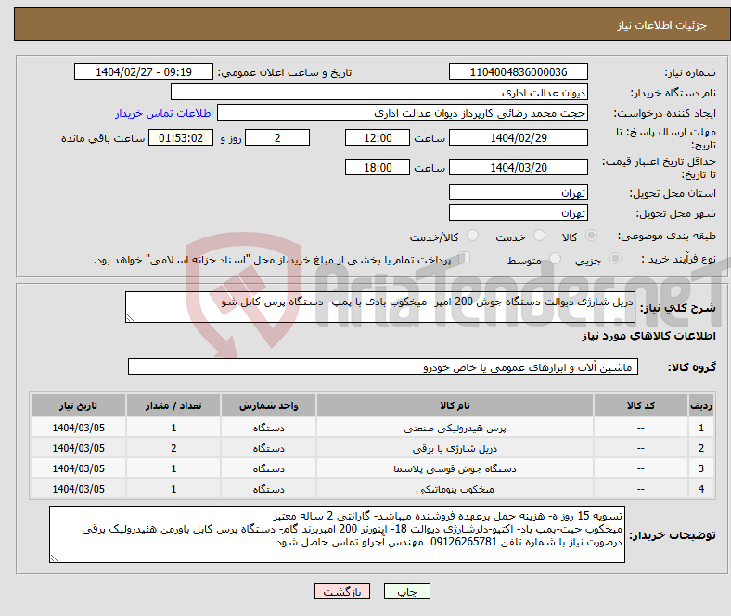Click the resize handle of شرح کلی نیاز textarea
731x616 pixels.
130,318
